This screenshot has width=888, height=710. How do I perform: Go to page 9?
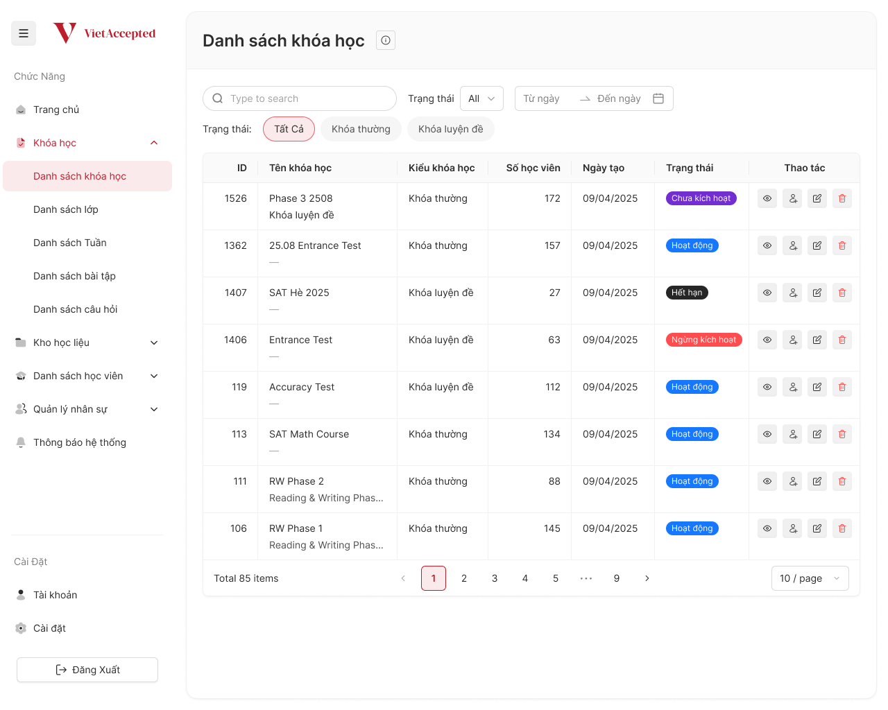point(617,578)
